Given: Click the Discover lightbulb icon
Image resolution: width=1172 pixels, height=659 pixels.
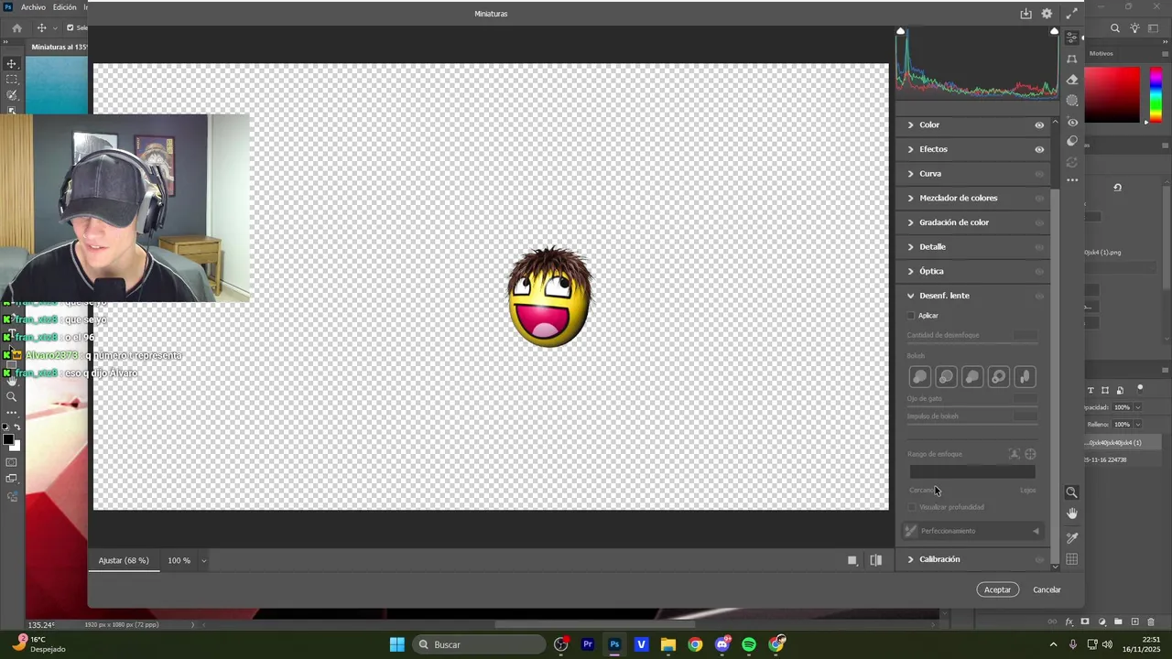Looking at the screenshot, I should pos(1134,28).
